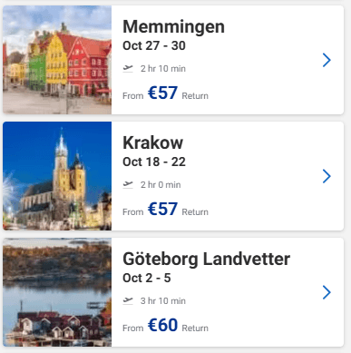Select the Göteborg Landvetter destination title
351x353 pixels.
206,260
